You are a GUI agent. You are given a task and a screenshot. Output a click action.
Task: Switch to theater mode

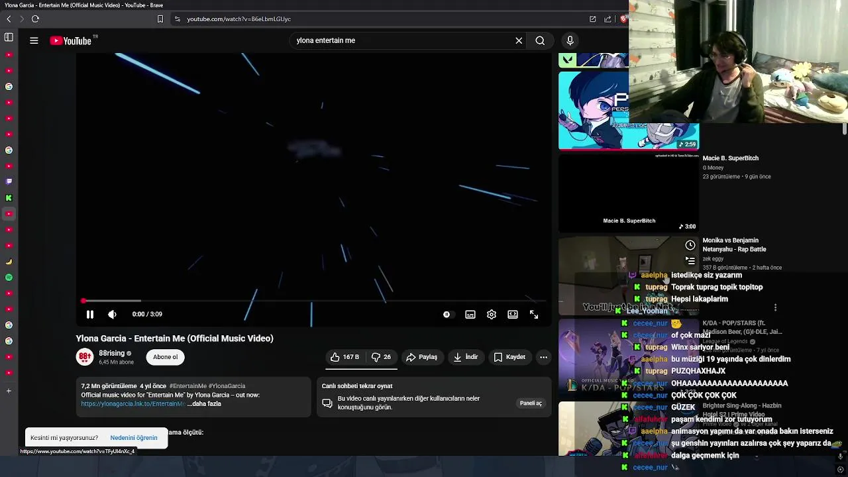[513, 315]
